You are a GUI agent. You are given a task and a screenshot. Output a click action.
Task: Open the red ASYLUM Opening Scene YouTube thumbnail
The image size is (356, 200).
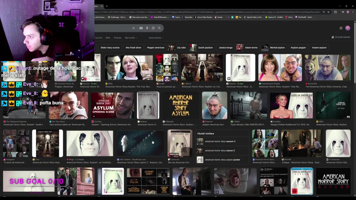112,106
